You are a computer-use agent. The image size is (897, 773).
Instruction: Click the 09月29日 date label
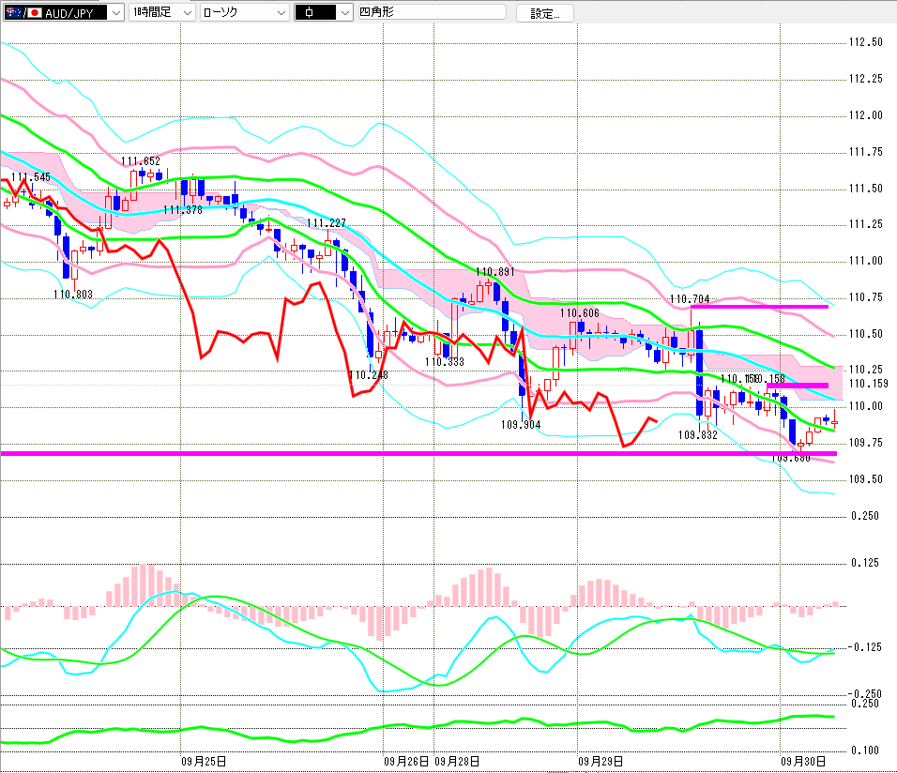click(x=601, y=762)
